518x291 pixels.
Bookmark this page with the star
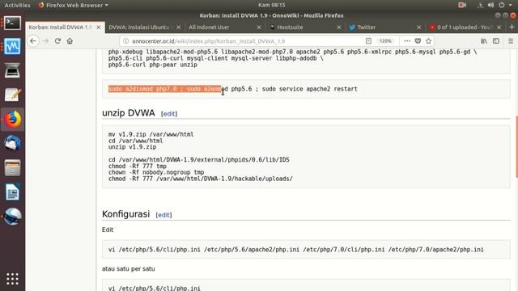tap(428, 41)
